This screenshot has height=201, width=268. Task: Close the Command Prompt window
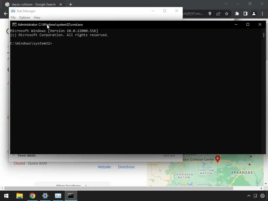tap(260, 24)
